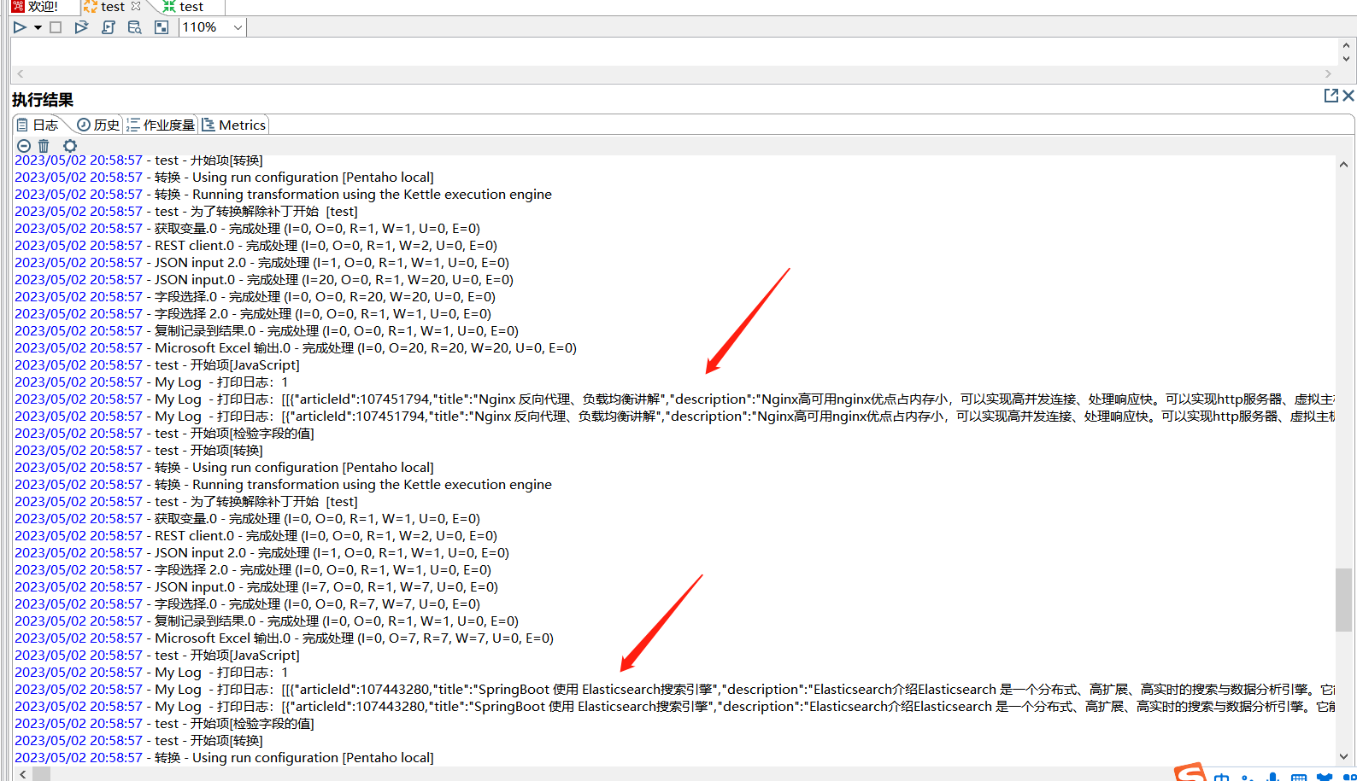Click the 执行结果 panel title
The width and height of the screenshot is (1357, 781).
click(43, 100)
